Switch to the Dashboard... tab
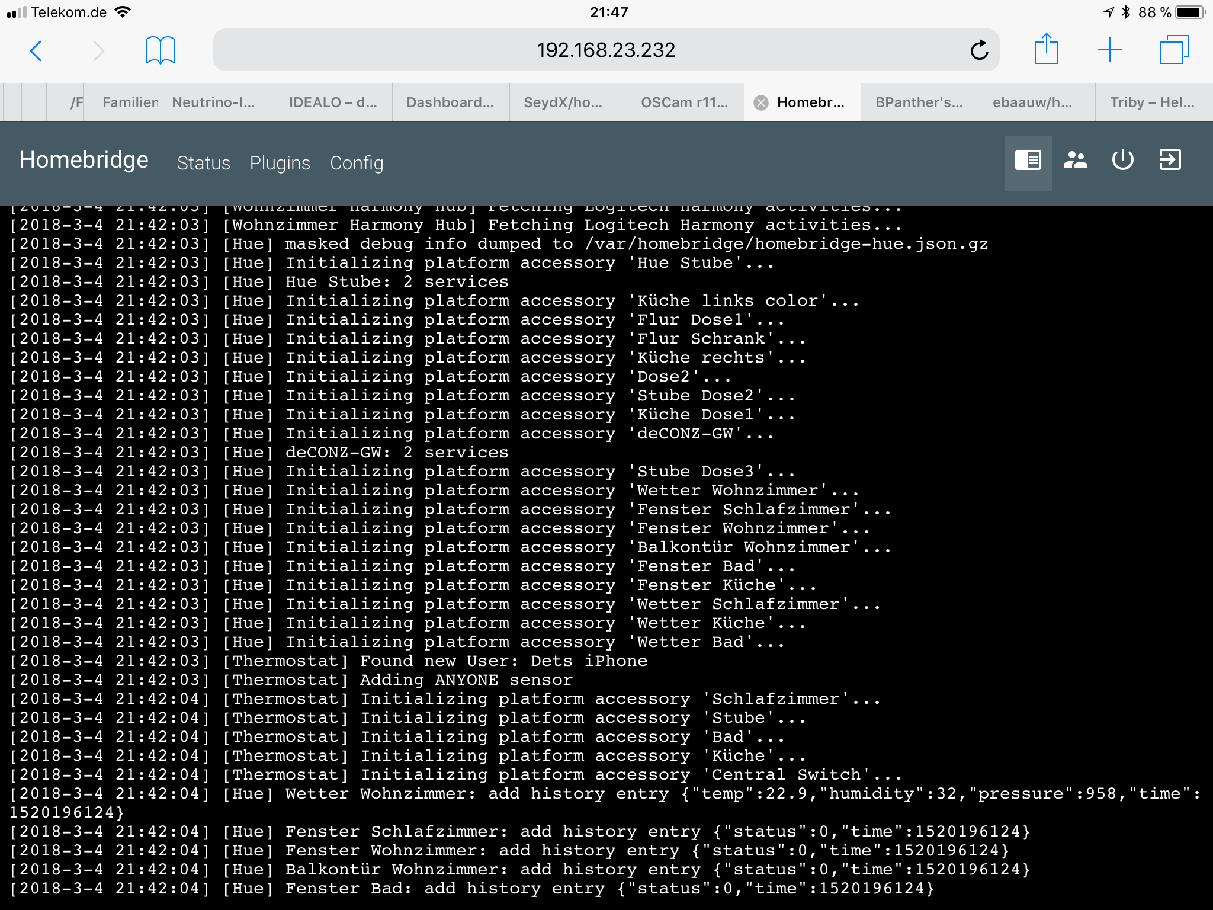The image size is (1213, 910). coord(450,102)
